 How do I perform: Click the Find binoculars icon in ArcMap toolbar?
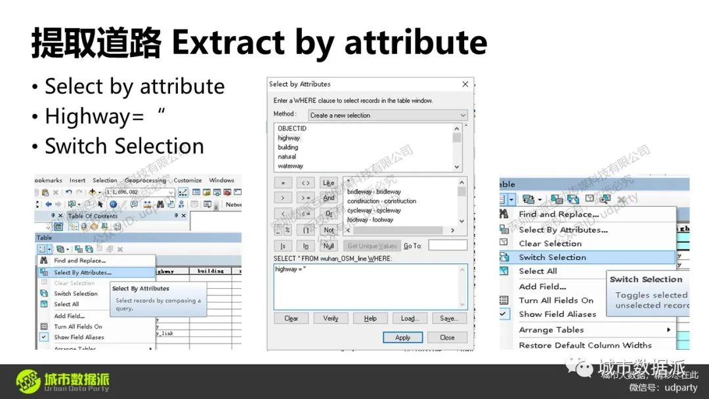click(x=160, y=204)
